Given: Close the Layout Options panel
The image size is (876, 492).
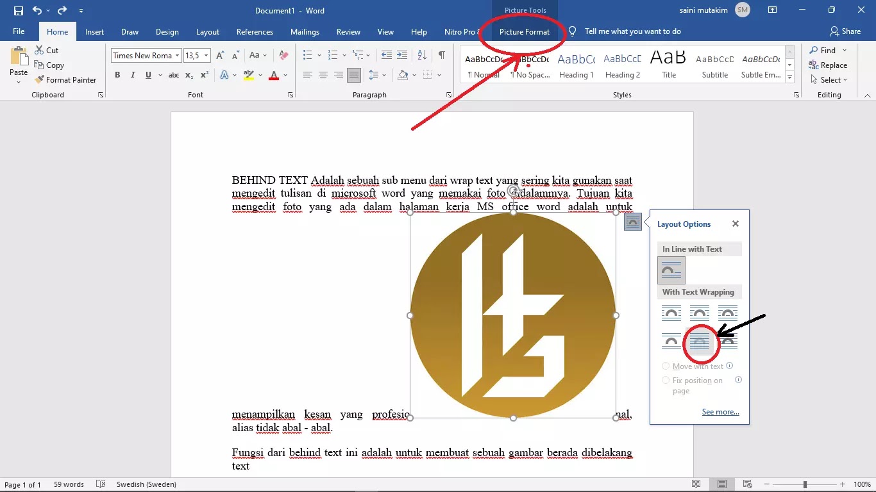Looking at the screenshot, I should pyautogui.click(x=736, y=224).
